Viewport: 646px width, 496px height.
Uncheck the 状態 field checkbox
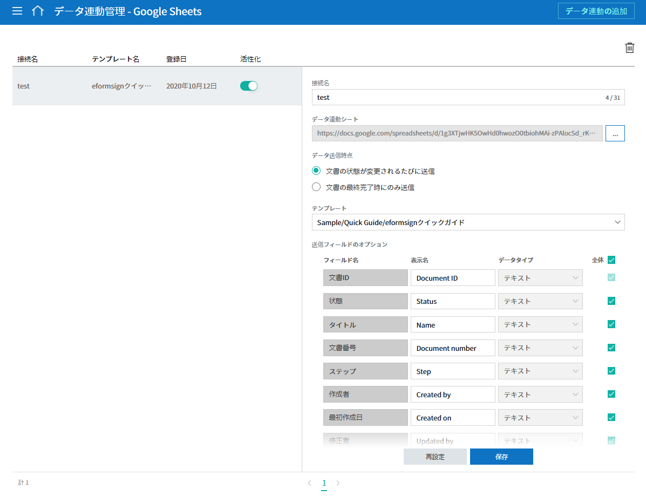pos(611,301)
